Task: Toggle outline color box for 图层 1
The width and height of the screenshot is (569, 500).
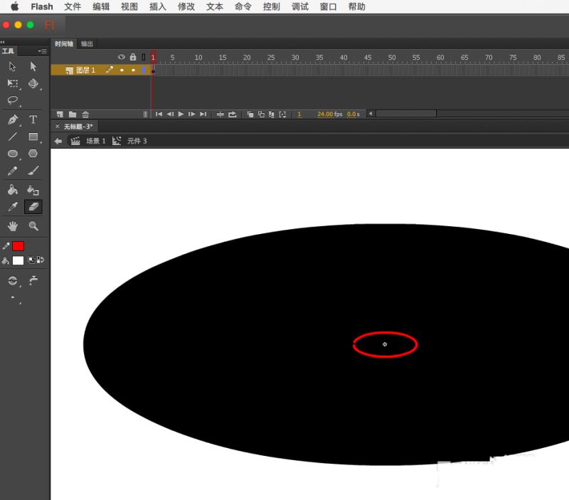Action: [144, 70]
